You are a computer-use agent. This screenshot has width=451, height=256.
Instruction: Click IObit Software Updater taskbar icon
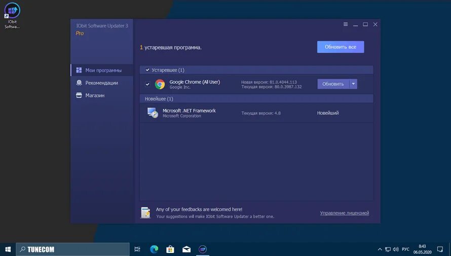[203, 249]
